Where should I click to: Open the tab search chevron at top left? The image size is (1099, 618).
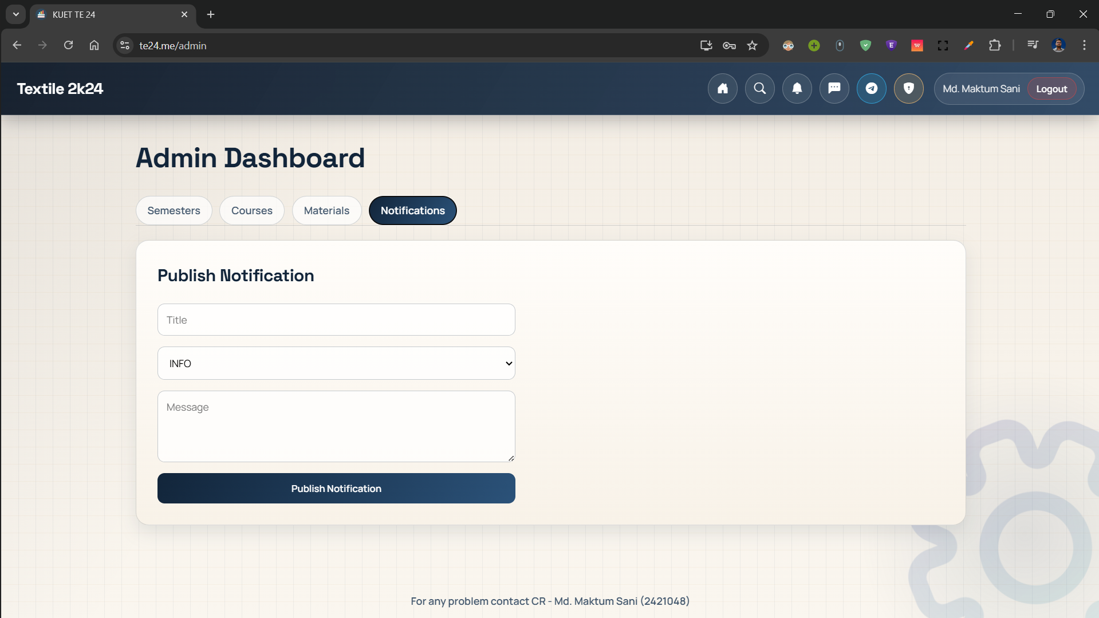15,14
